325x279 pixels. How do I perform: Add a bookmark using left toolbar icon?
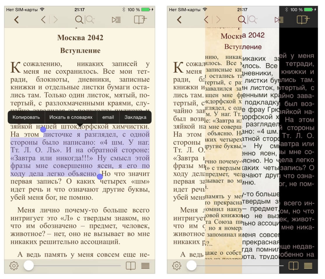pyautogui.click(x=140, y=20)
